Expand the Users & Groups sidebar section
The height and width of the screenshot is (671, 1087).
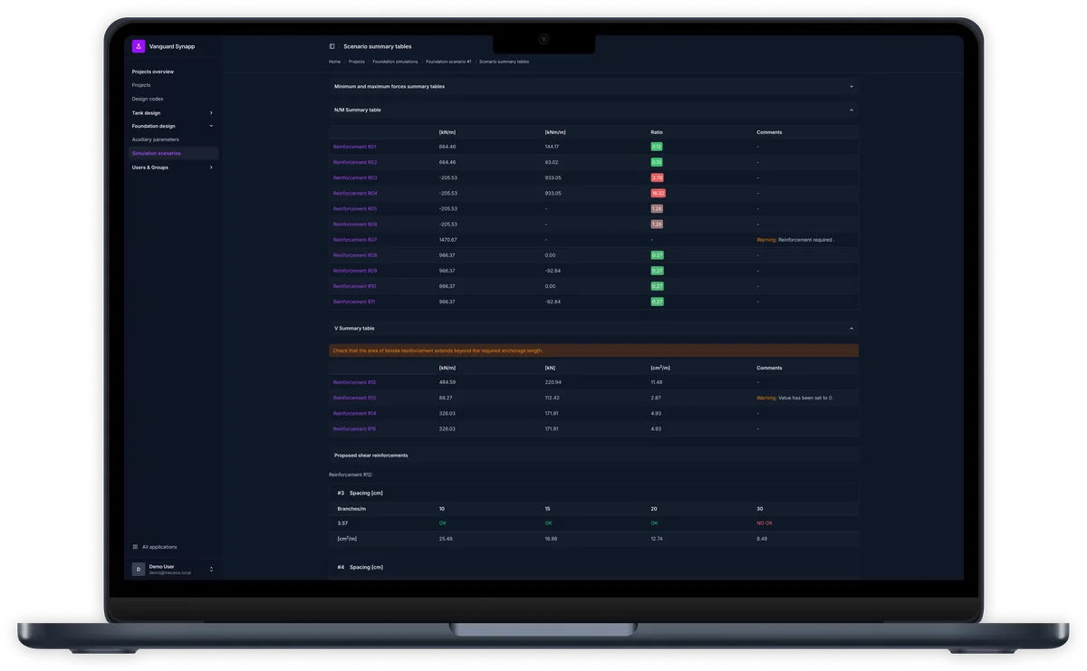211,168
